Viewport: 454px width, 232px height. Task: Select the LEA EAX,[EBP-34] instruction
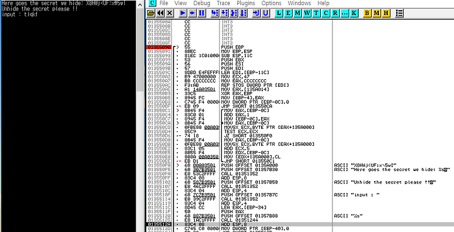click(x=244, y=207)
